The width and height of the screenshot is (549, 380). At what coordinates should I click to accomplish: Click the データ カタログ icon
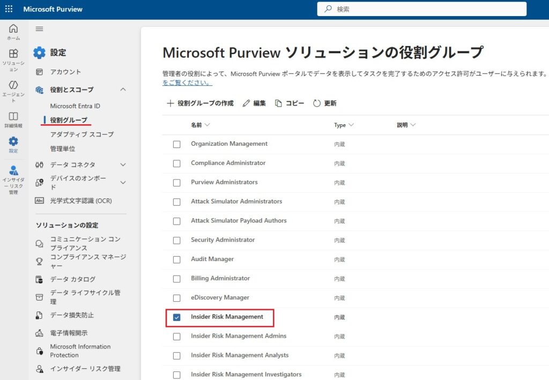tap(39, 280)
